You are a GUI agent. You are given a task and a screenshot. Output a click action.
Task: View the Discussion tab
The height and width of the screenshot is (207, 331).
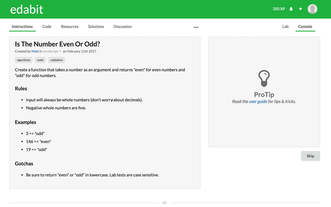click(x=122, y=27)
